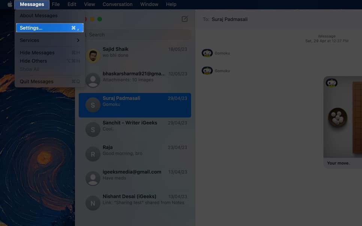Click the 18/05/23 date
Image resolution: width=362 pixels, height=226 pixels.
click(178, 49)
